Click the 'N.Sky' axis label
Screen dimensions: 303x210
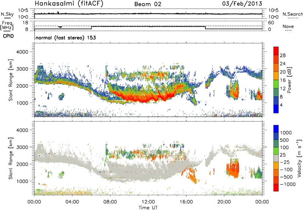(7, 14)
